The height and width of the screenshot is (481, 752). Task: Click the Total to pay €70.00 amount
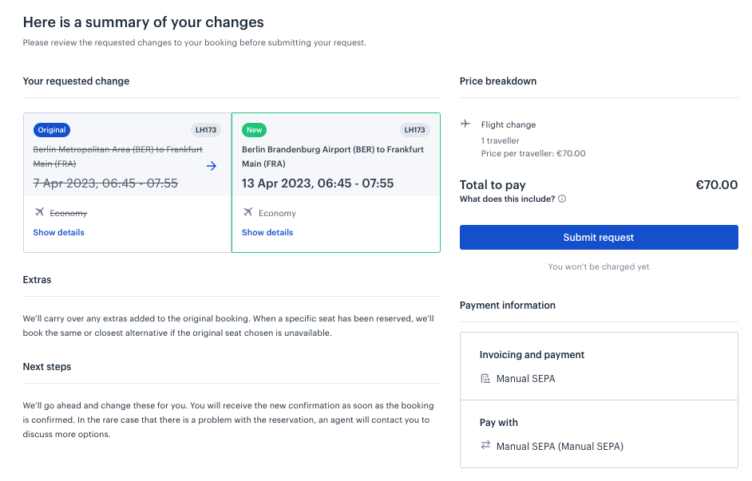tap(717, 185)
